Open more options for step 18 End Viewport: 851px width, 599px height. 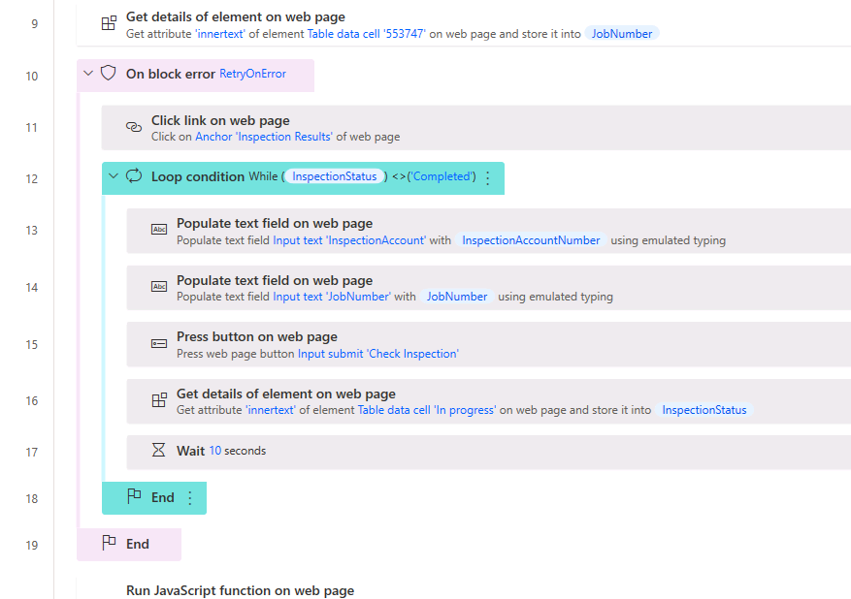[189, 498]
